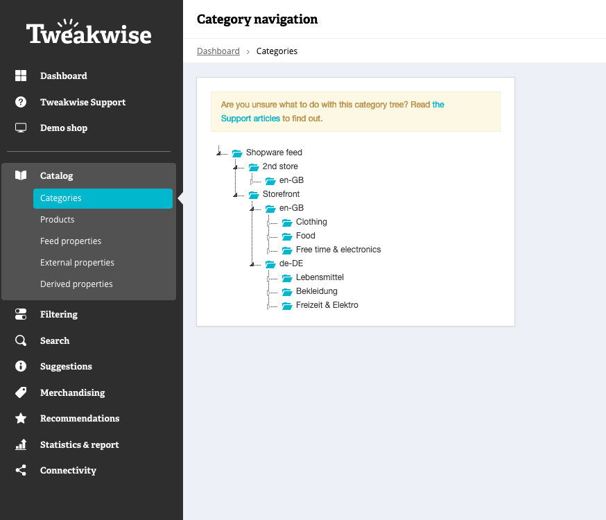Viewport: 606px width, 520px height.
Task: Click the Recommendations star icon
Action: click(21, 418)
